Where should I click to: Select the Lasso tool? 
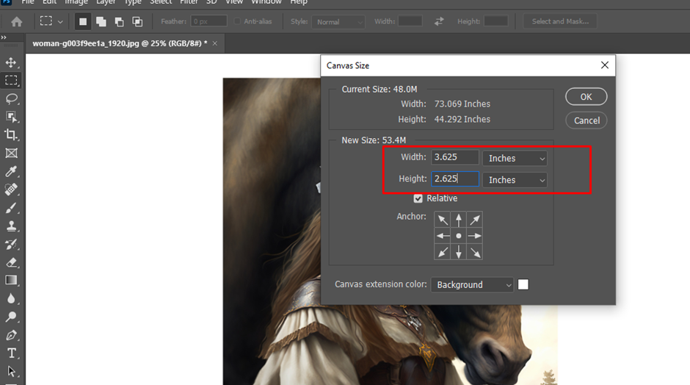(11, 98)
